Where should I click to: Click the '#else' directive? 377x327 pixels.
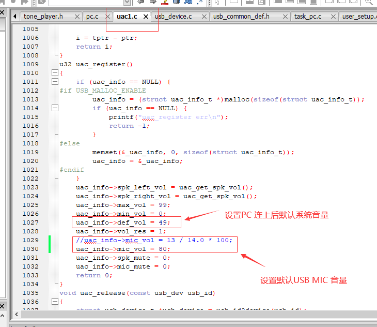click(70, 143)
